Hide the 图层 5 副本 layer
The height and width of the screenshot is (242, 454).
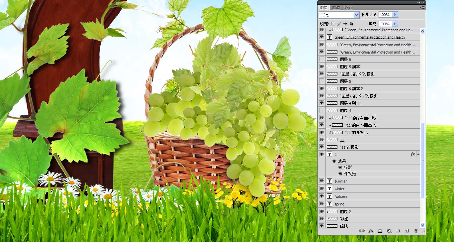(x=321, y=66)
